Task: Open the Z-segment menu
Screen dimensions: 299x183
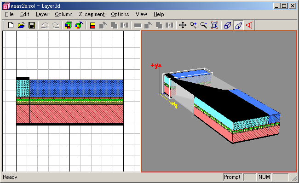Action: click(92, 15)
